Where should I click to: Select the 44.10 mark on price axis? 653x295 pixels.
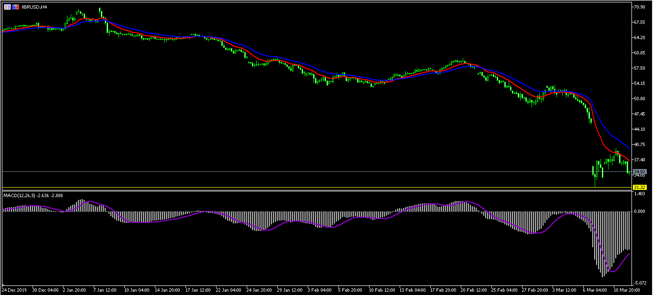tap(640, 129)
